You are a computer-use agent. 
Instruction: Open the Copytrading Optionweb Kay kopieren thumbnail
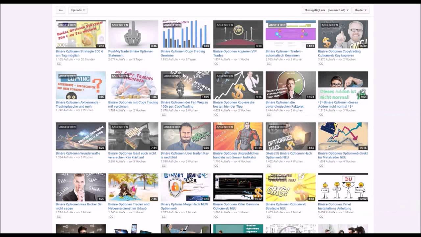pyautogui.click(x=343, y=34)
